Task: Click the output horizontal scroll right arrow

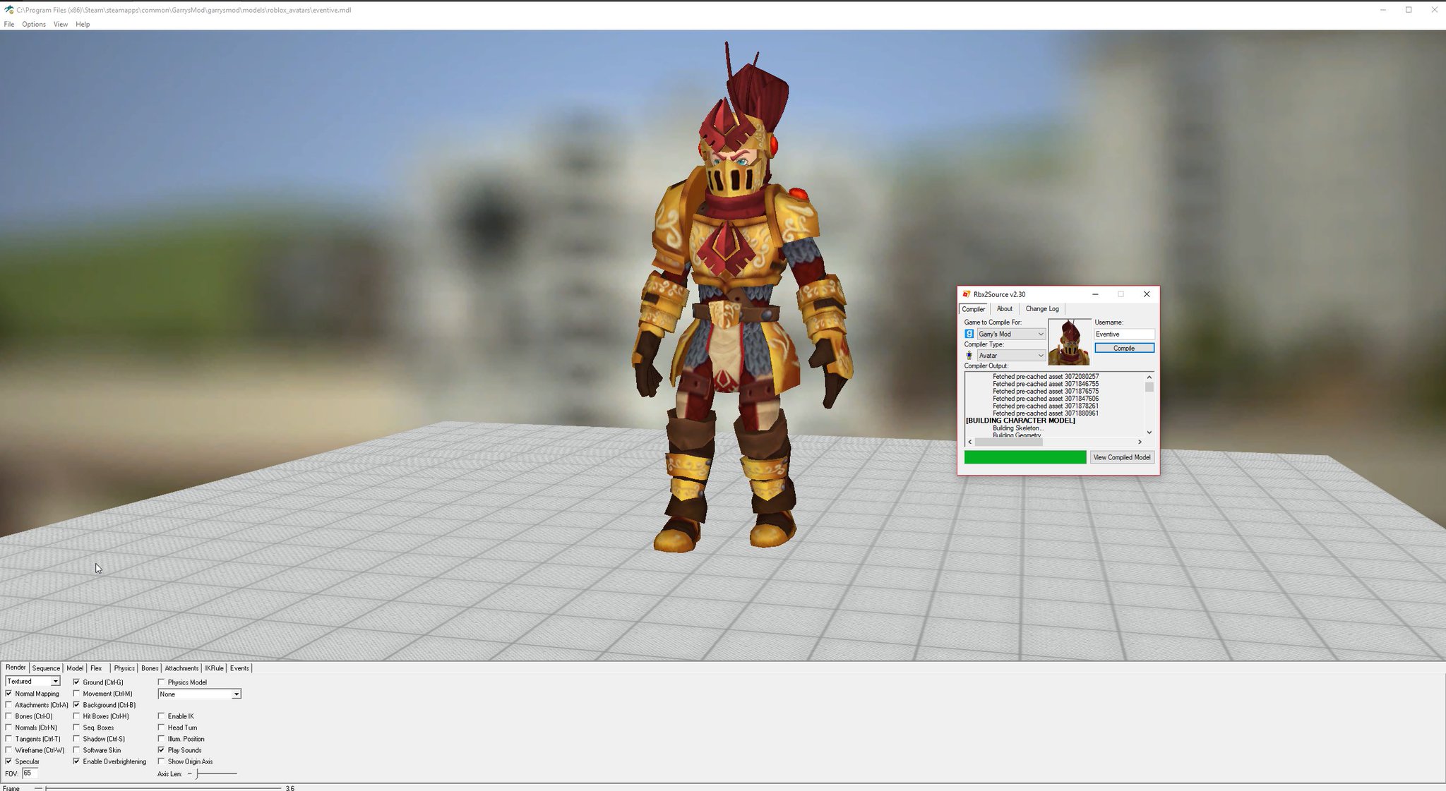Action: point(1140,442)
